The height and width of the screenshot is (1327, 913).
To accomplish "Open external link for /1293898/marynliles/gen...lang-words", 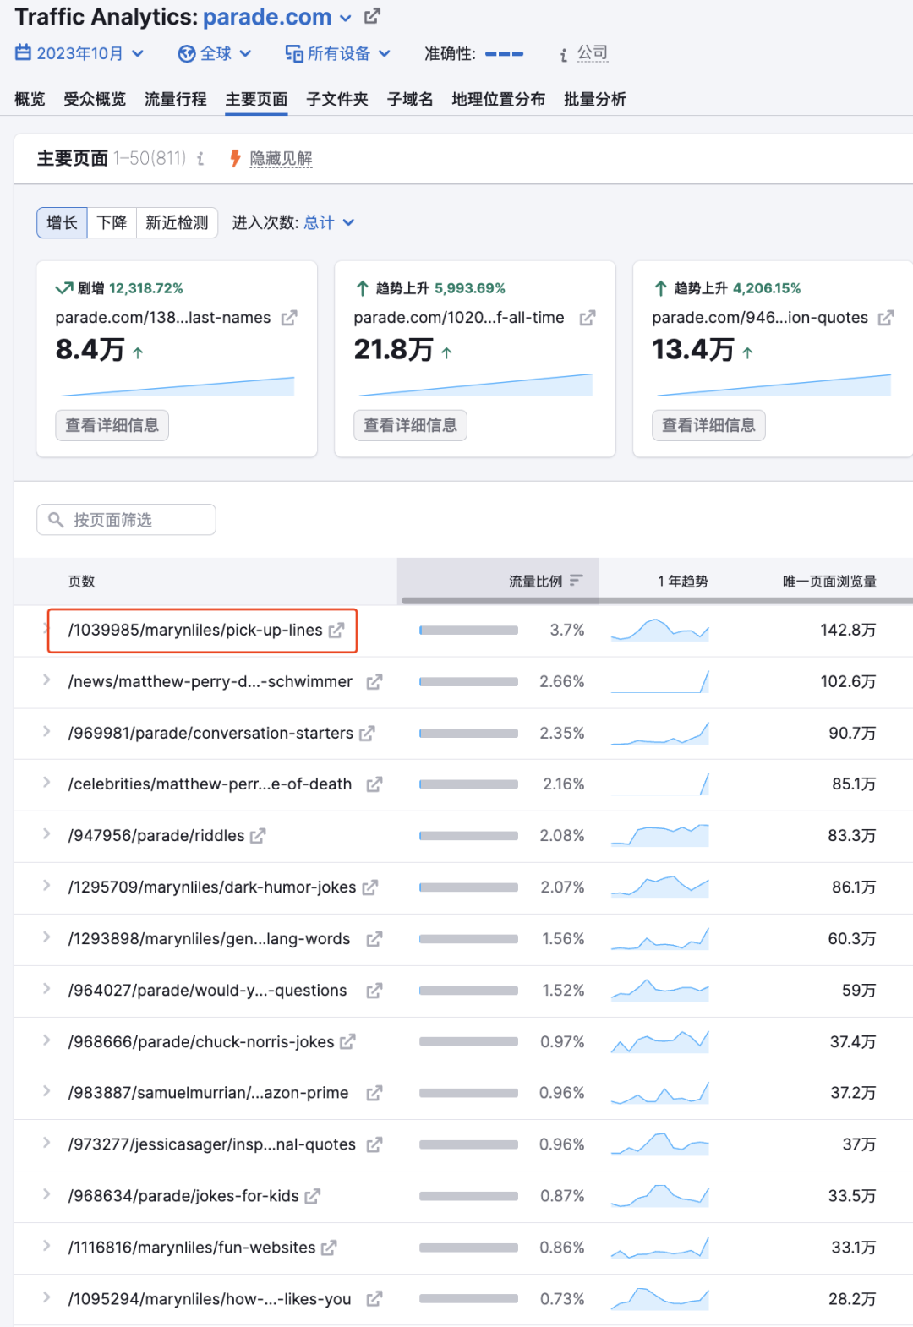I will 374,939.
